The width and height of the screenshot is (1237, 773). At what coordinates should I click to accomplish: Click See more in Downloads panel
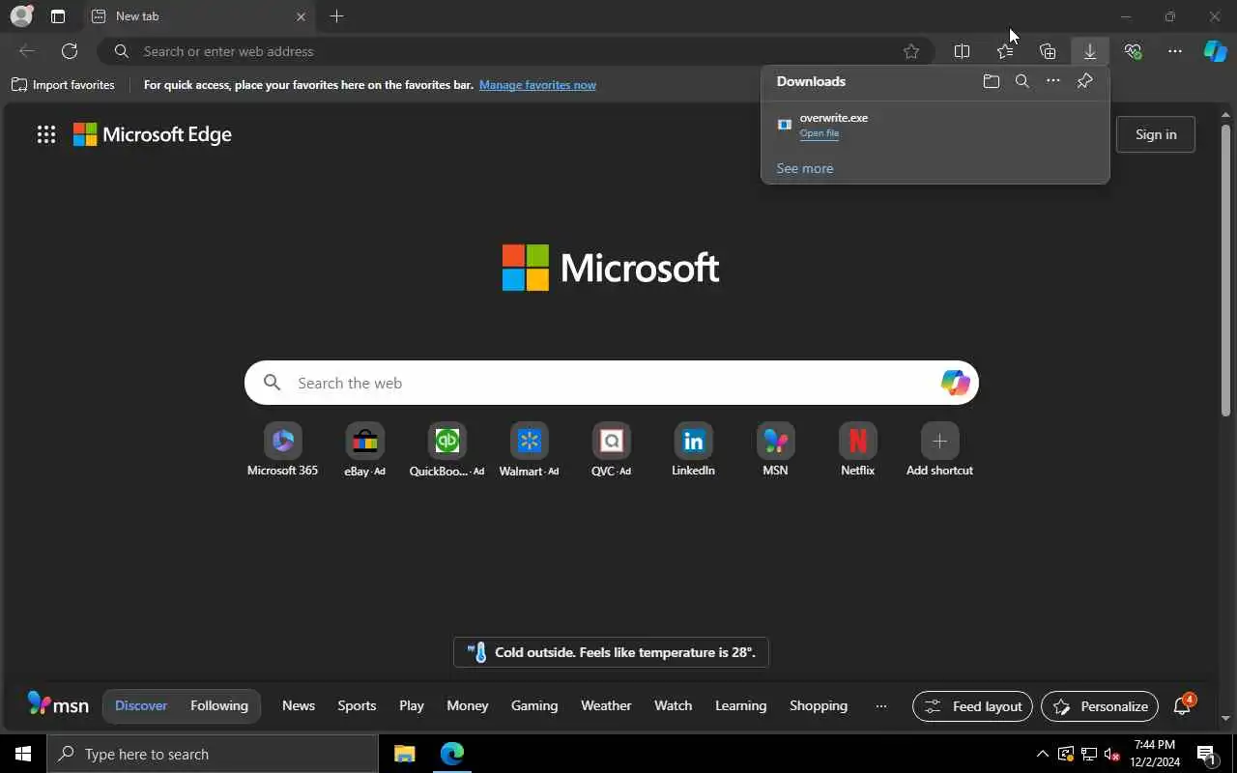point(805,168)
